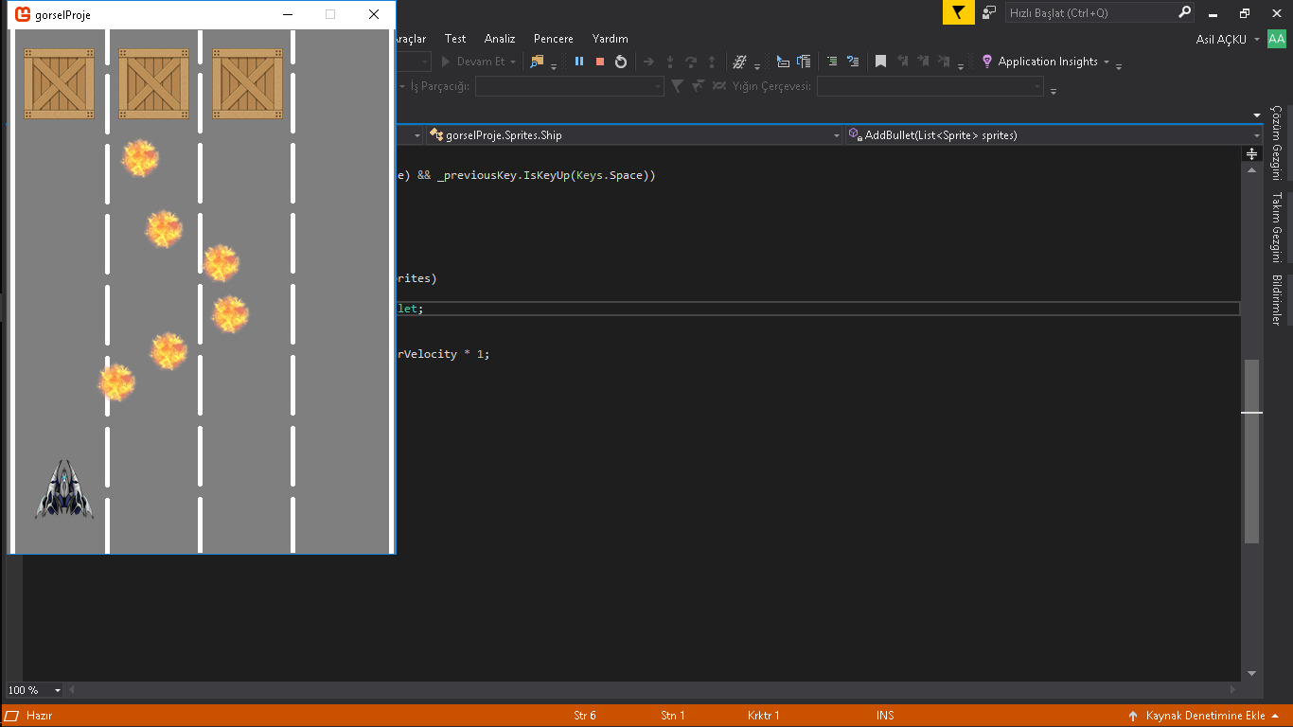
Task: Click the leftmost wooden crate in the game
Action: point(59,84)
